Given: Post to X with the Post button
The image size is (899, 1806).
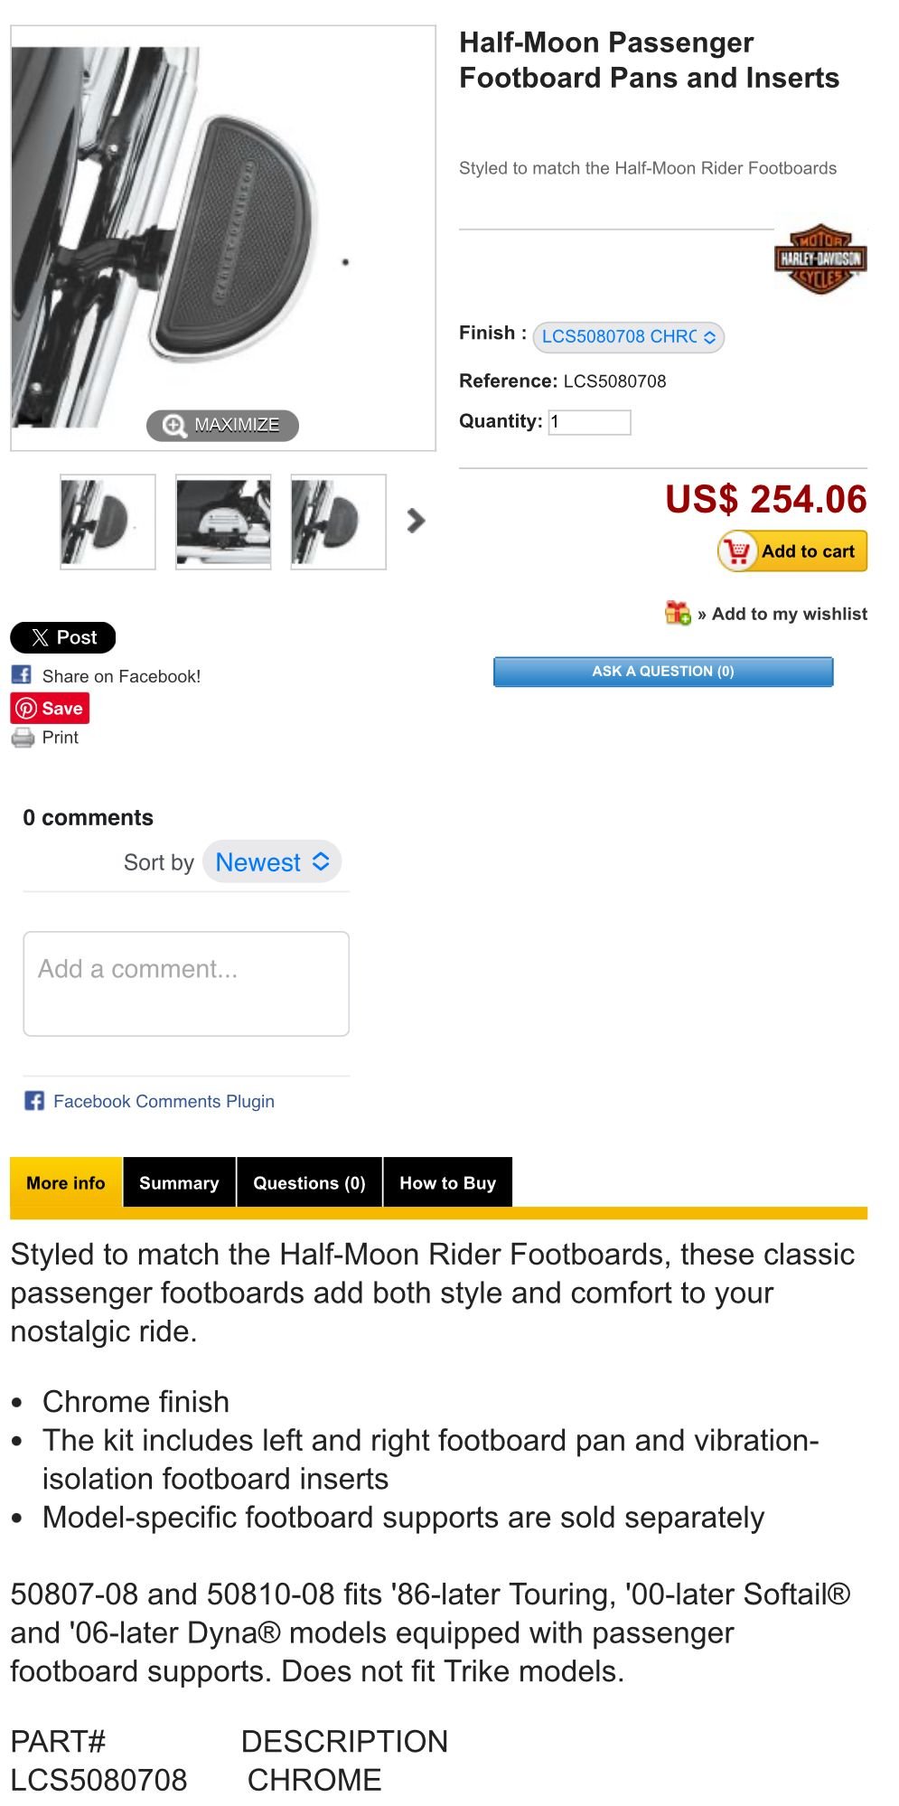Looking at the screenshot, I should (62, 637).
